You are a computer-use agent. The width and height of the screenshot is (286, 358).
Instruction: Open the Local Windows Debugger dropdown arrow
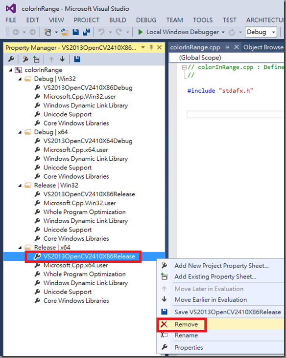(223, 32)
